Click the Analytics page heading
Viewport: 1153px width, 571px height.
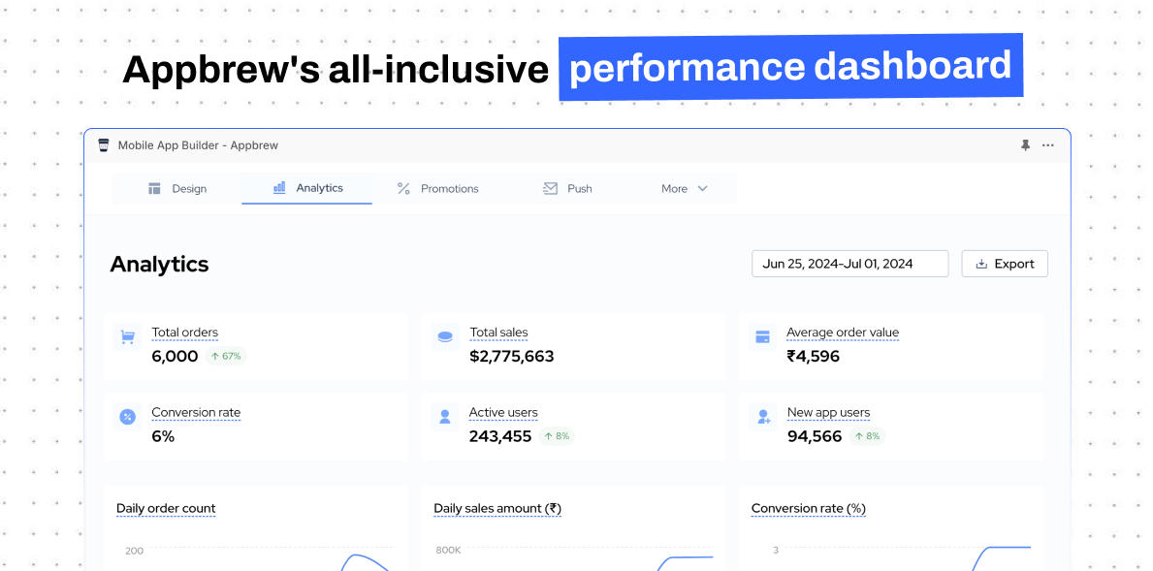(x=160, y=264)
